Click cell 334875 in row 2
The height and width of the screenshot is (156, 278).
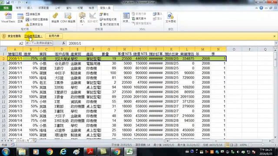[x=187, y=58]
